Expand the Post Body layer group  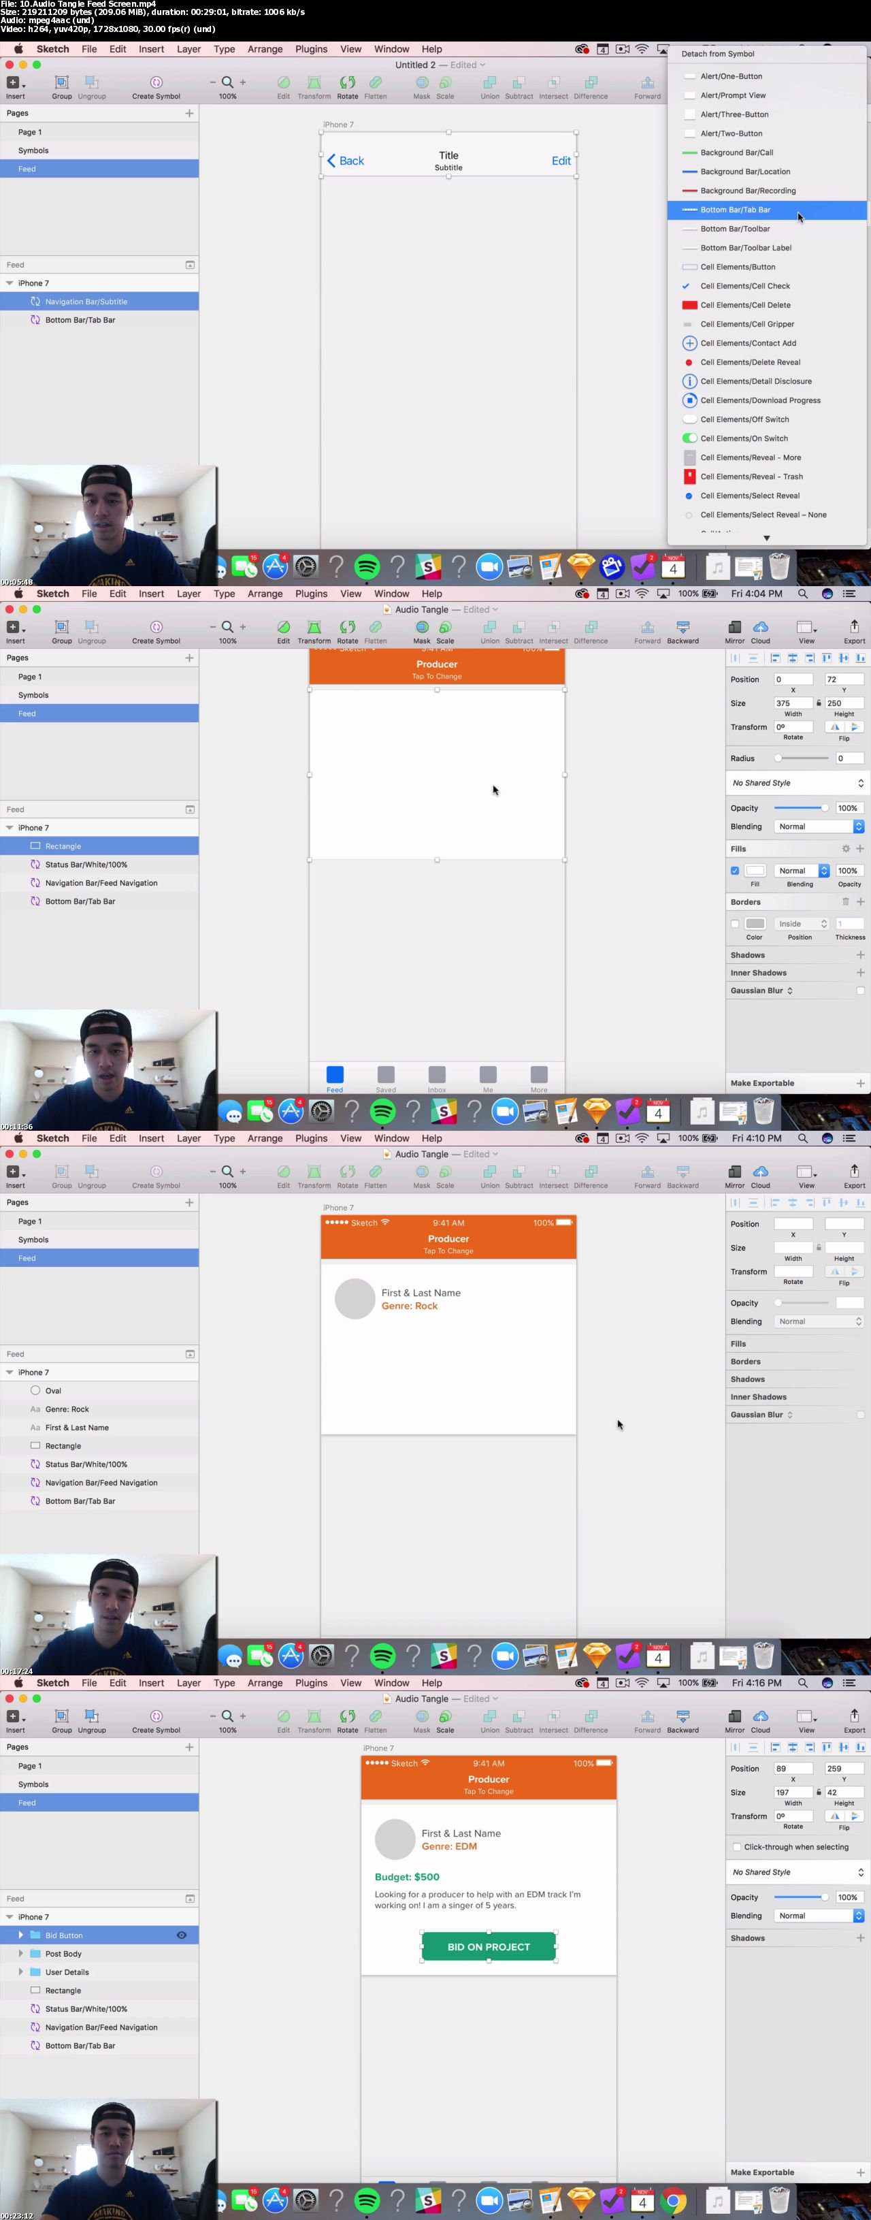click(20, 1954)
